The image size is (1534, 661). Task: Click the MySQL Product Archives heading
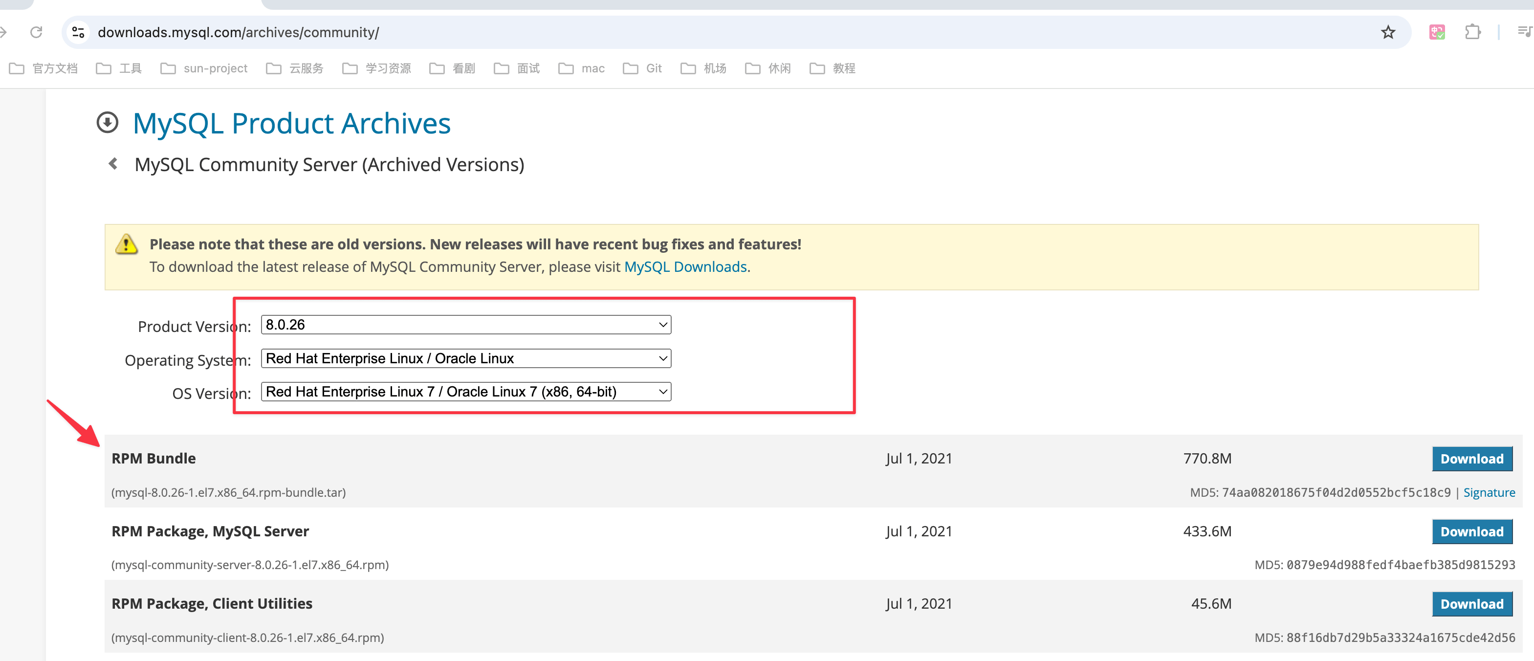(292, 123)
